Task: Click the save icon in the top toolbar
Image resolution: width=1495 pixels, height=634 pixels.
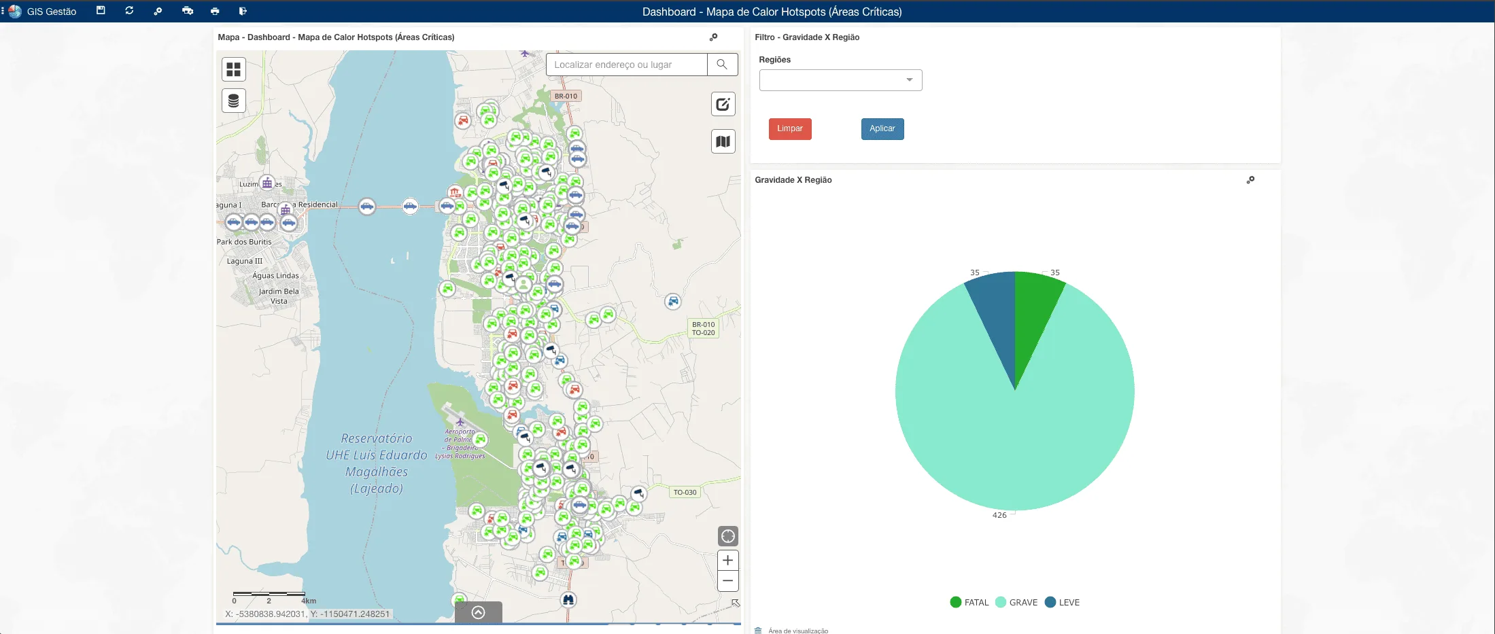Action: 101,11
